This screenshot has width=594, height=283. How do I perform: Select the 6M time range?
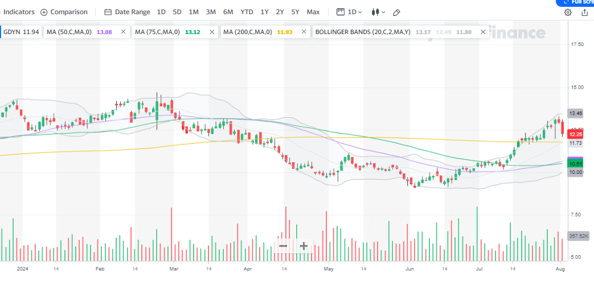click(228, 12)
